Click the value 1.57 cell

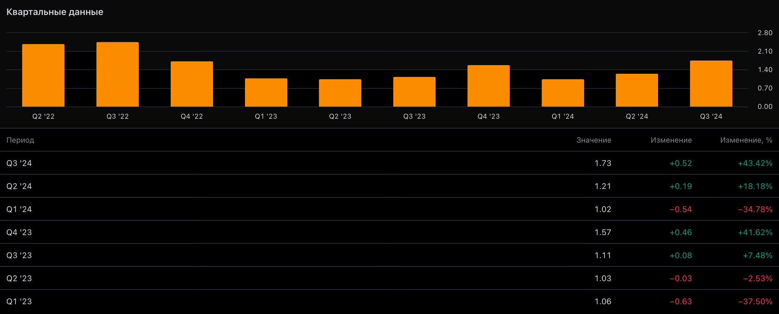click(x=603, y=232)
